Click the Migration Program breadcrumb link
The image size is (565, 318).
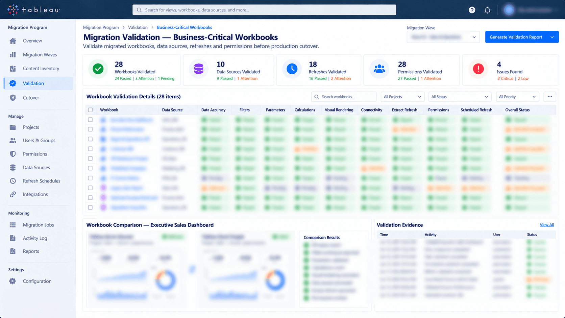(x=101, y=27)
